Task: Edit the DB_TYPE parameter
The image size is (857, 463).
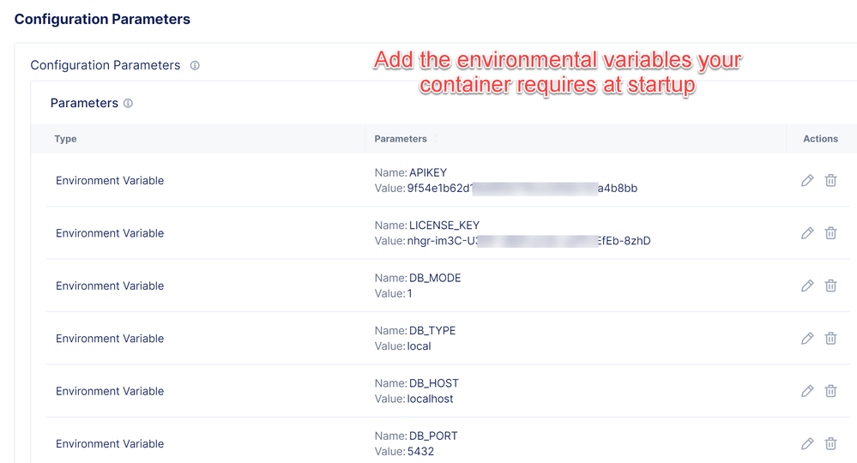Action: click(x=807, y=339)
